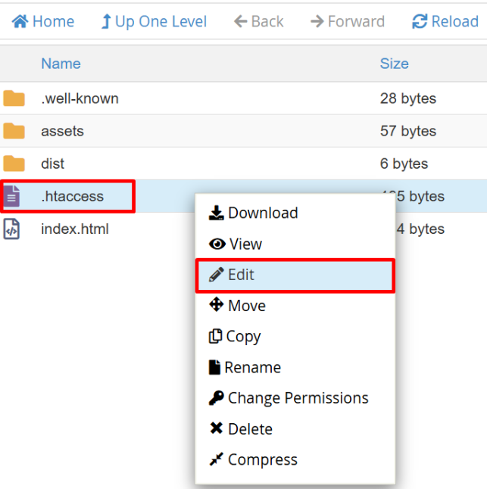487x489 pixels.
Task: Click the Home house icon
Action: (20, 21)
